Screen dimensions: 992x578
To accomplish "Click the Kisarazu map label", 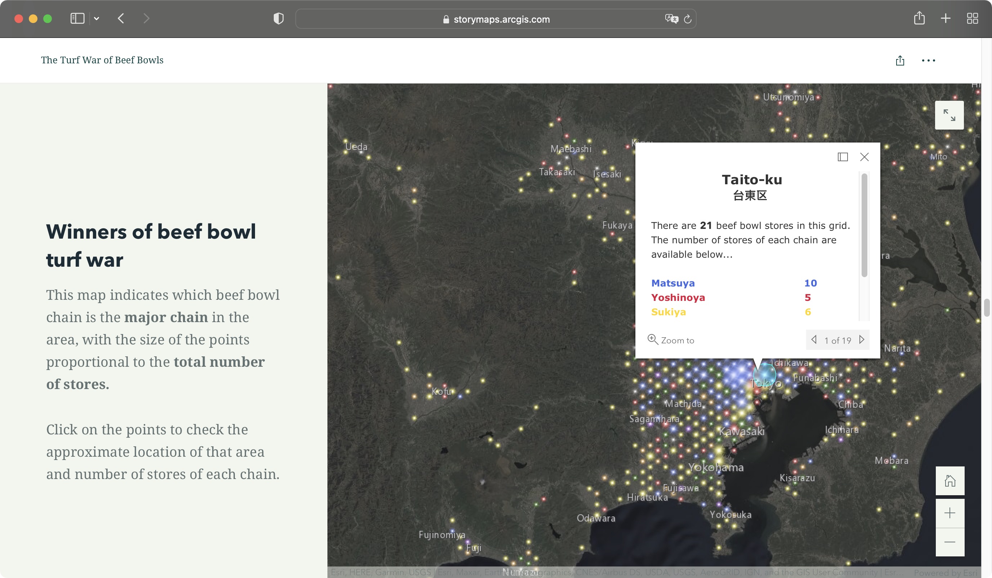I will [x=797, y=478].
